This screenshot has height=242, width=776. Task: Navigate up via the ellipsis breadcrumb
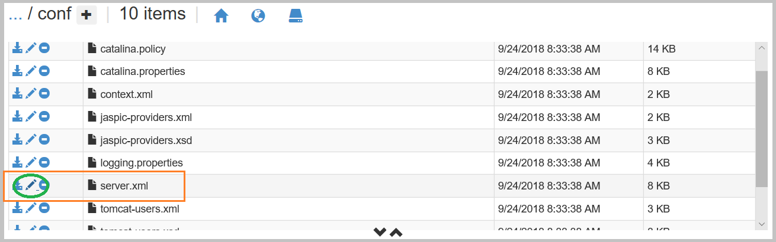point(15,15)
